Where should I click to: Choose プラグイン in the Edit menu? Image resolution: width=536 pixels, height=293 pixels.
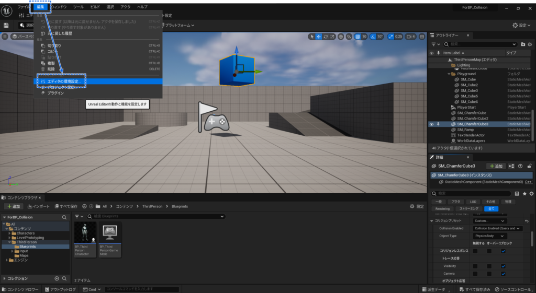(98, 93)
